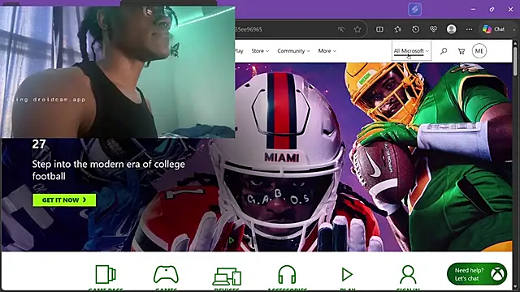Open the Xbox site search icon

point(444,51)
